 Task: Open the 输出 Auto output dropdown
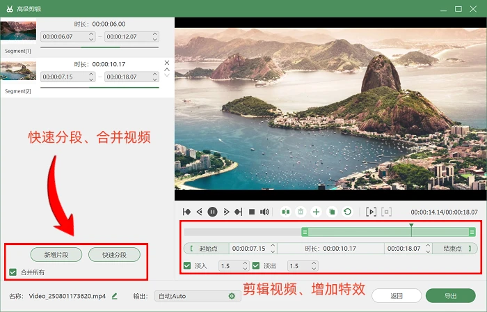[198, 296]
